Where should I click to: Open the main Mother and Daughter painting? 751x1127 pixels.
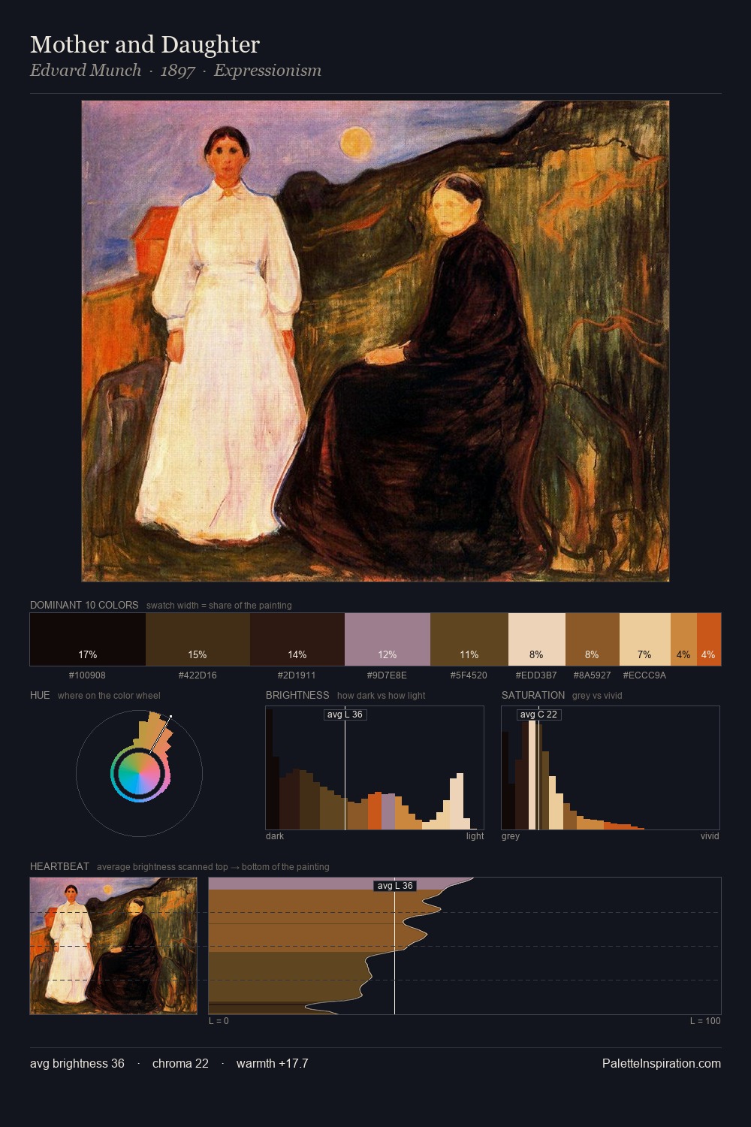pyautogui.click(x=375, y=341)
